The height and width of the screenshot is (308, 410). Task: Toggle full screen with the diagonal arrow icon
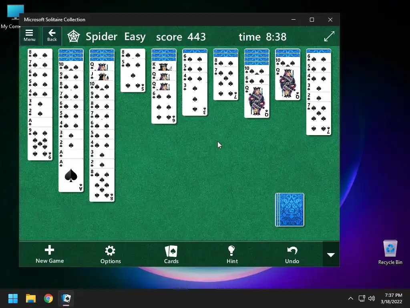coord(329,36)
